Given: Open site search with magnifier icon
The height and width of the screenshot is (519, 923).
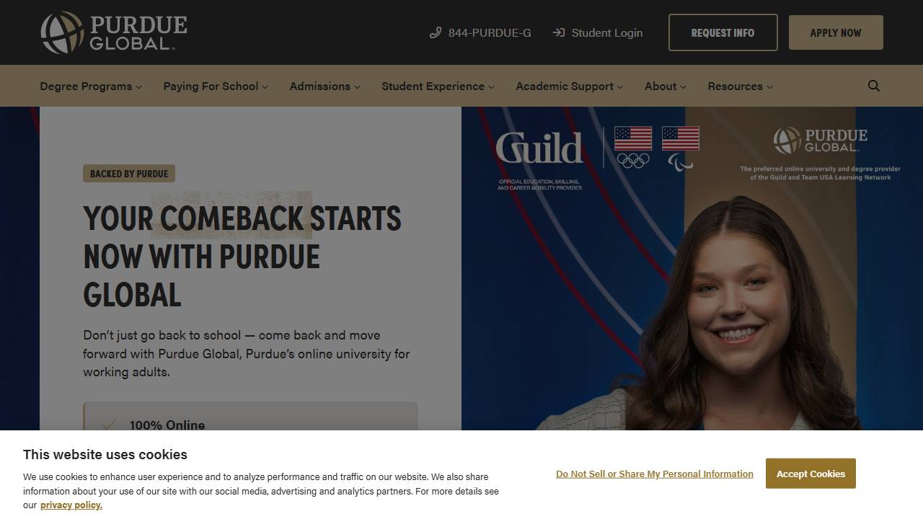Looking at the screenshot, I should pos(874,86).
